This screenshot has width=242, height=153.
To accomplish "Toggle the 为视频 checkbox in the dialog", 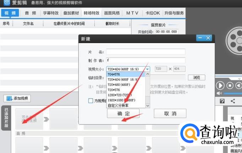I will pyautogui.click(x=90, y=101).
